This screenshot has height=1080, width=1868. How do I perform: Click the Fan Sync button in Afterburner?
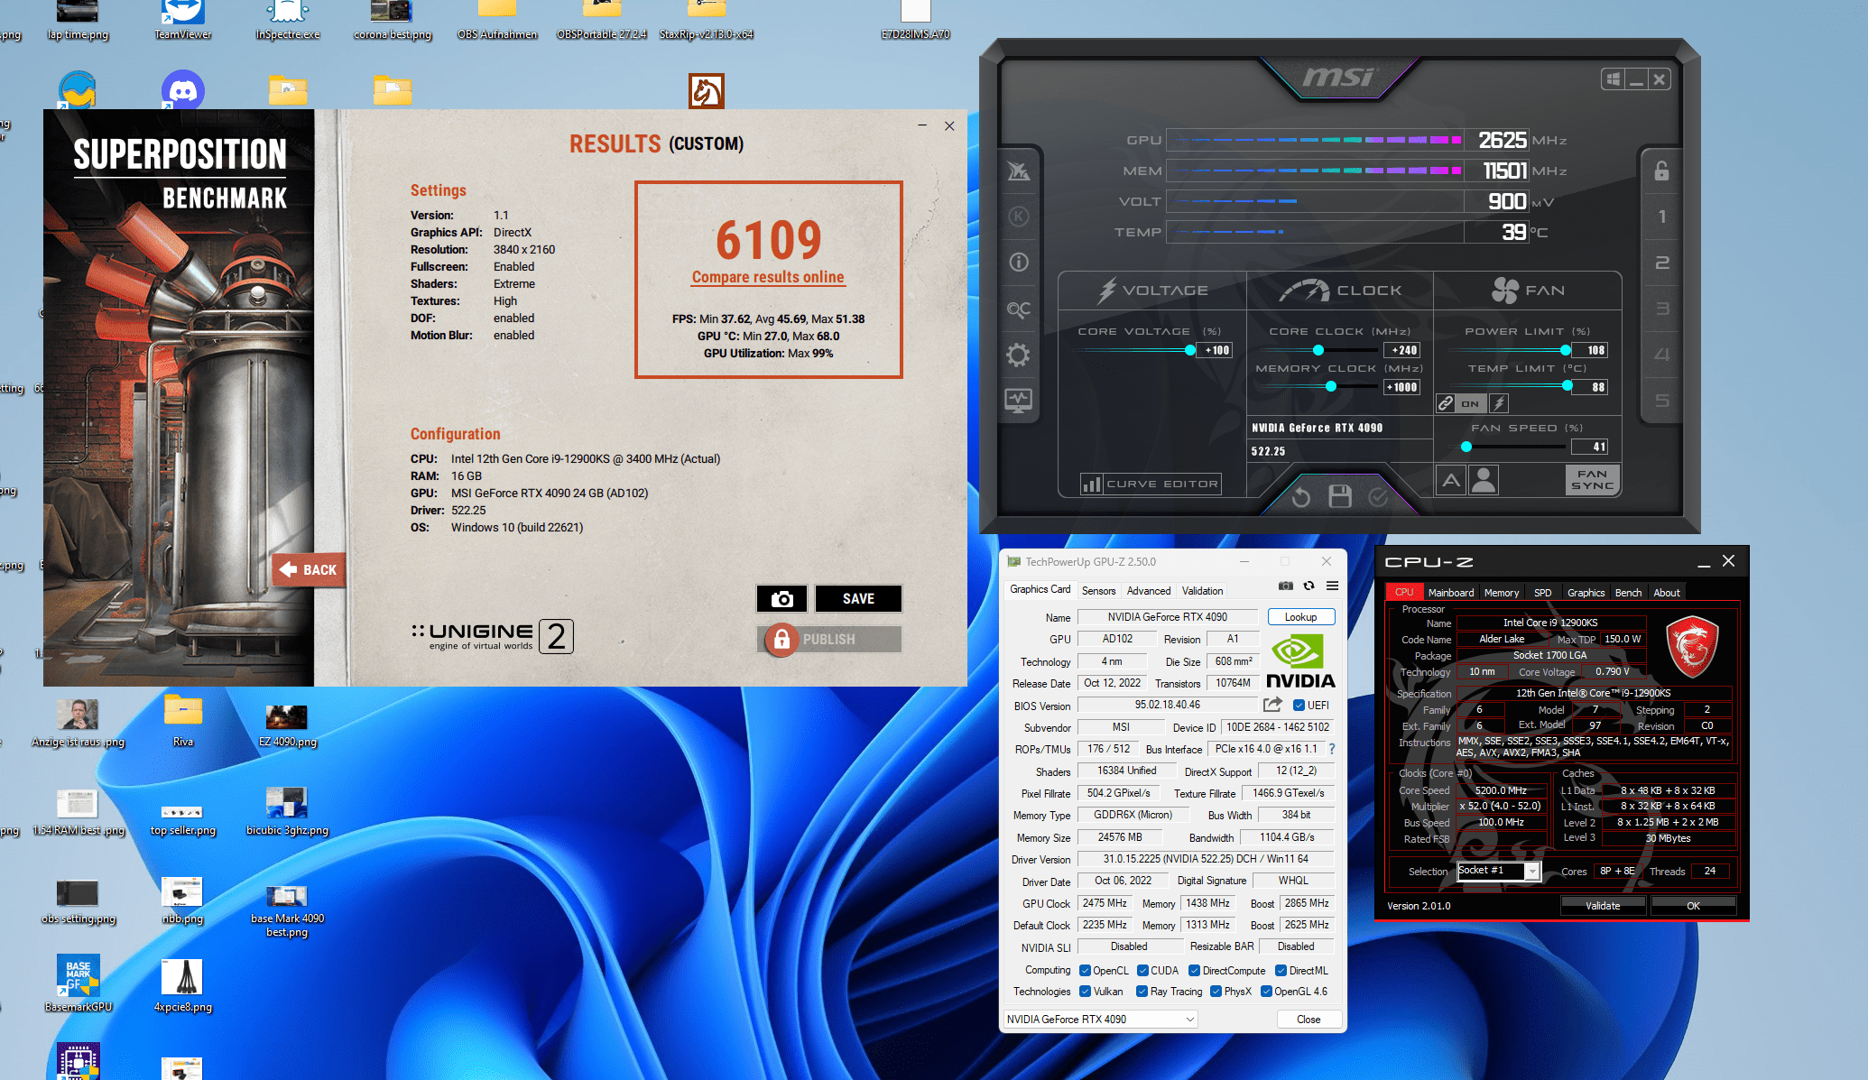tap(1592, 480)
